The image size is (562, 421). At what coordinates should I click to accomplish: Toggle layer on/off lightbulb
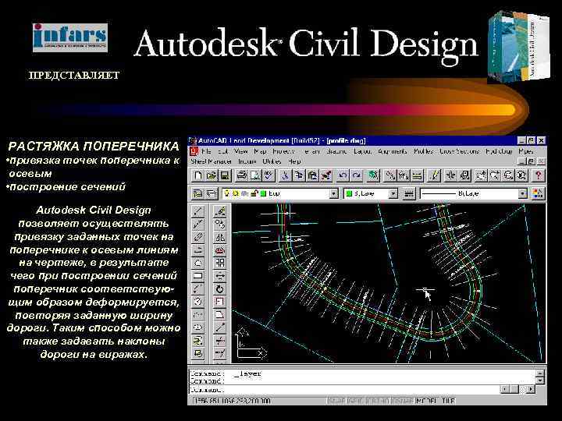pos(226,193)
